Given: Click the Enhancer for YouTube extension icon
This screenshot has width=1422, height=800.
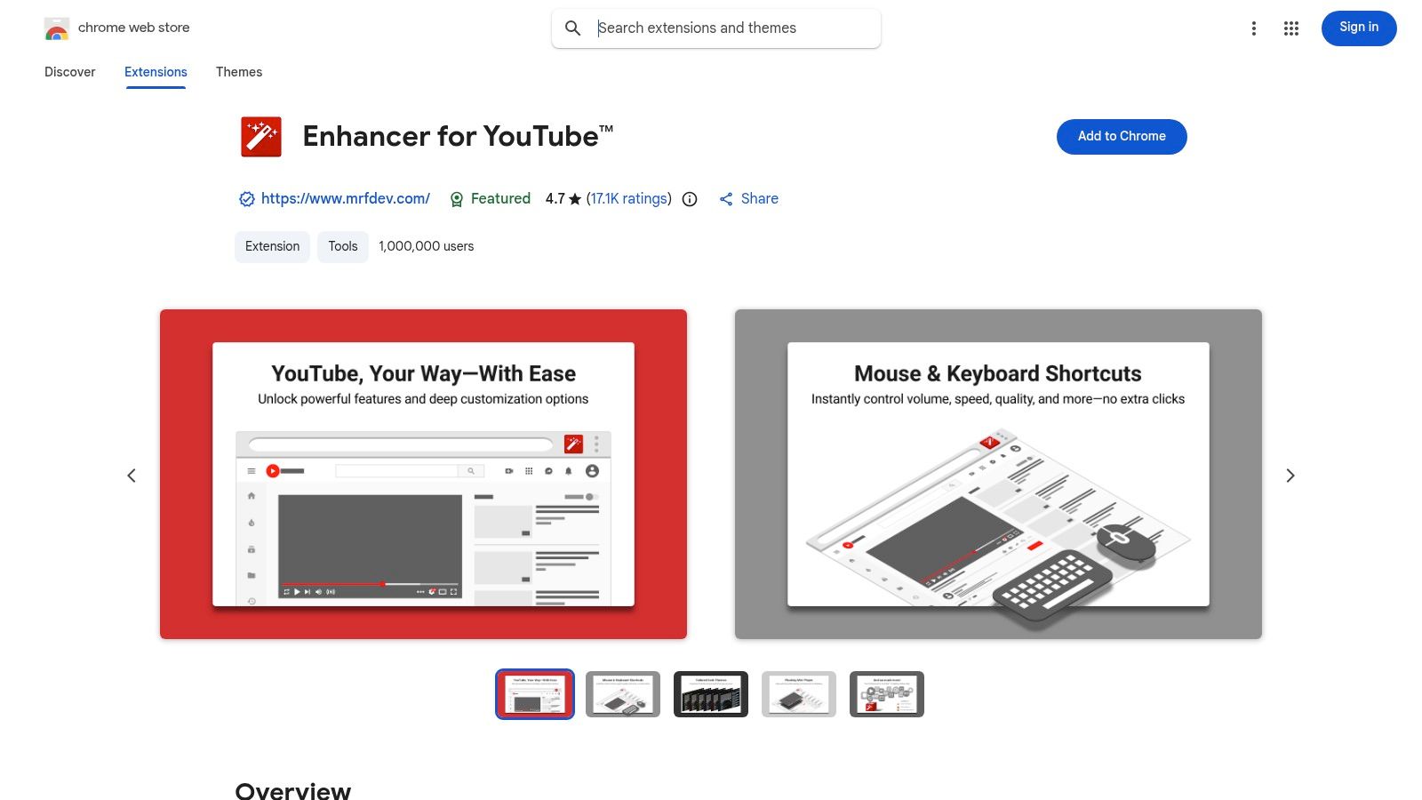Looking at the screenshot, I should [260, 136].
